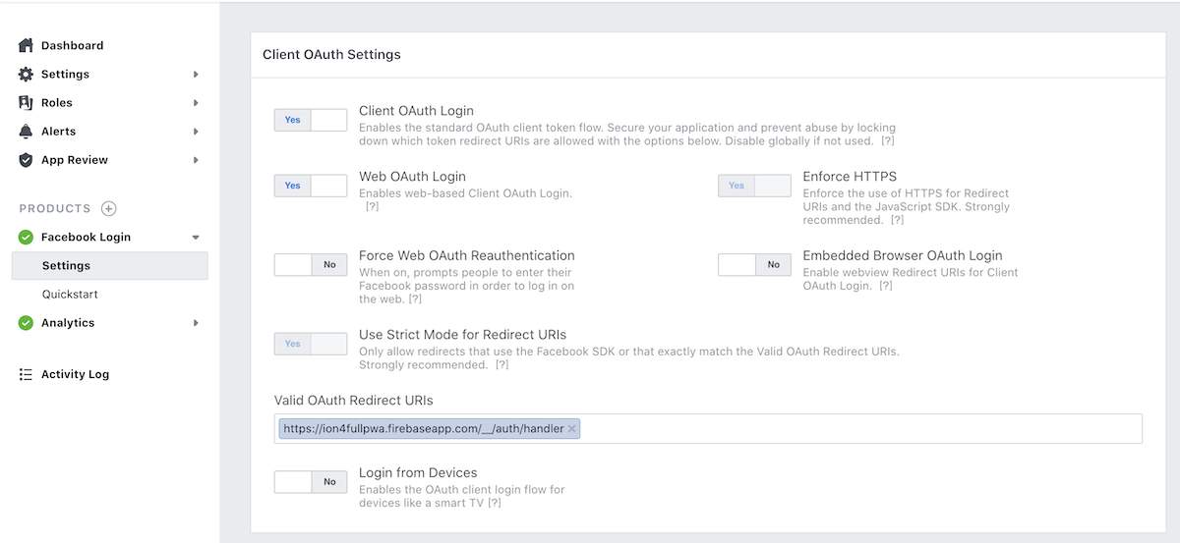Click the Activity Log list icon

pyautogui.click(x=26, y=374)
